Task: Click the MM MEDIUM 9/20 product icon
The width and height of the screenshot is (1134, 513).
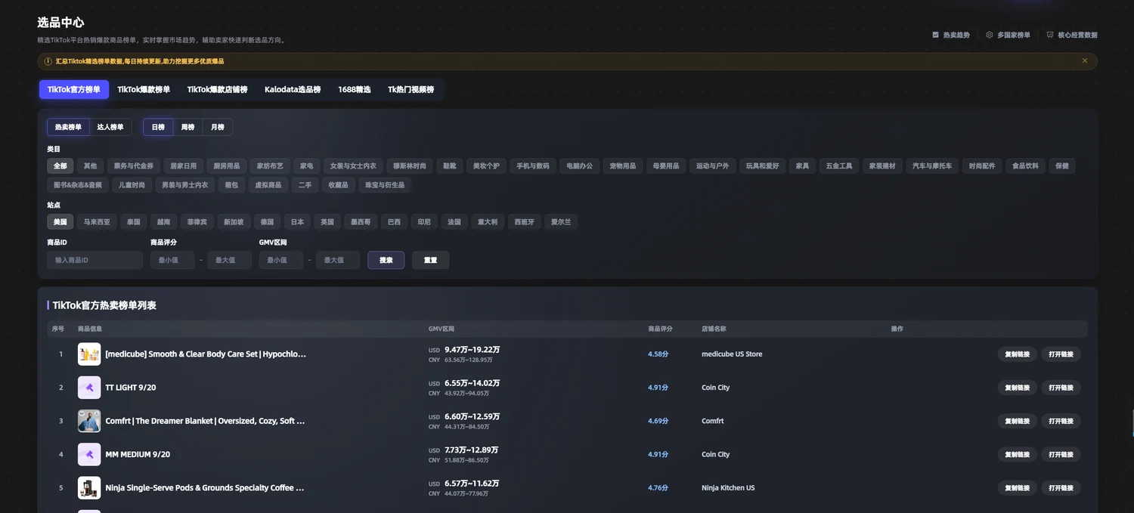Action: 89,454
